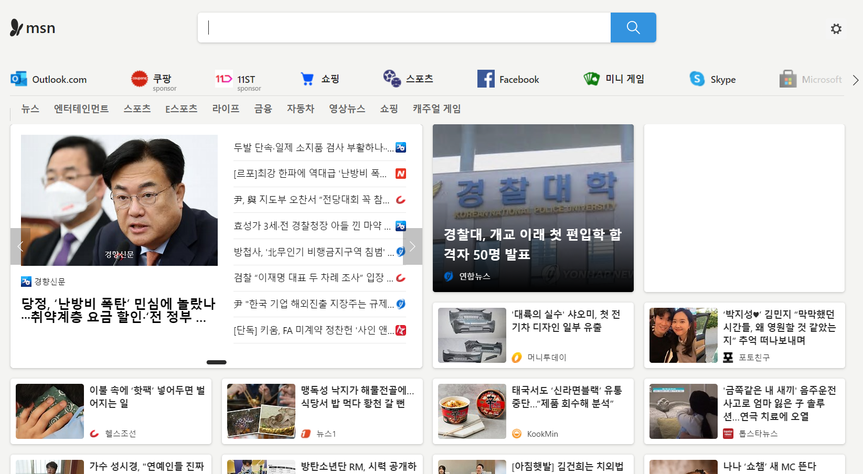
Task: Launch 미니 게임 from the shortcut bar
Action: coord(614,79)
